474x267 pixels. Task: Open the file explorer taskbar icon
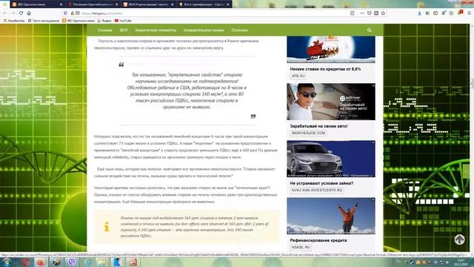102,262
